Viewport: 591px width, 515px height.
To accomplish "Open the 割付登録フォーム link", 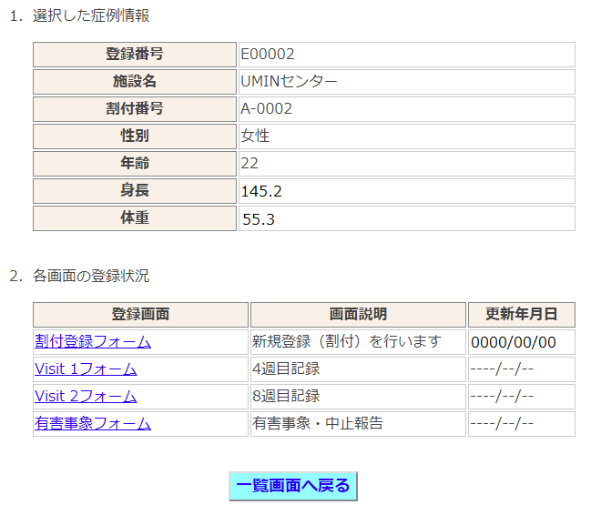I will (93, 342).
